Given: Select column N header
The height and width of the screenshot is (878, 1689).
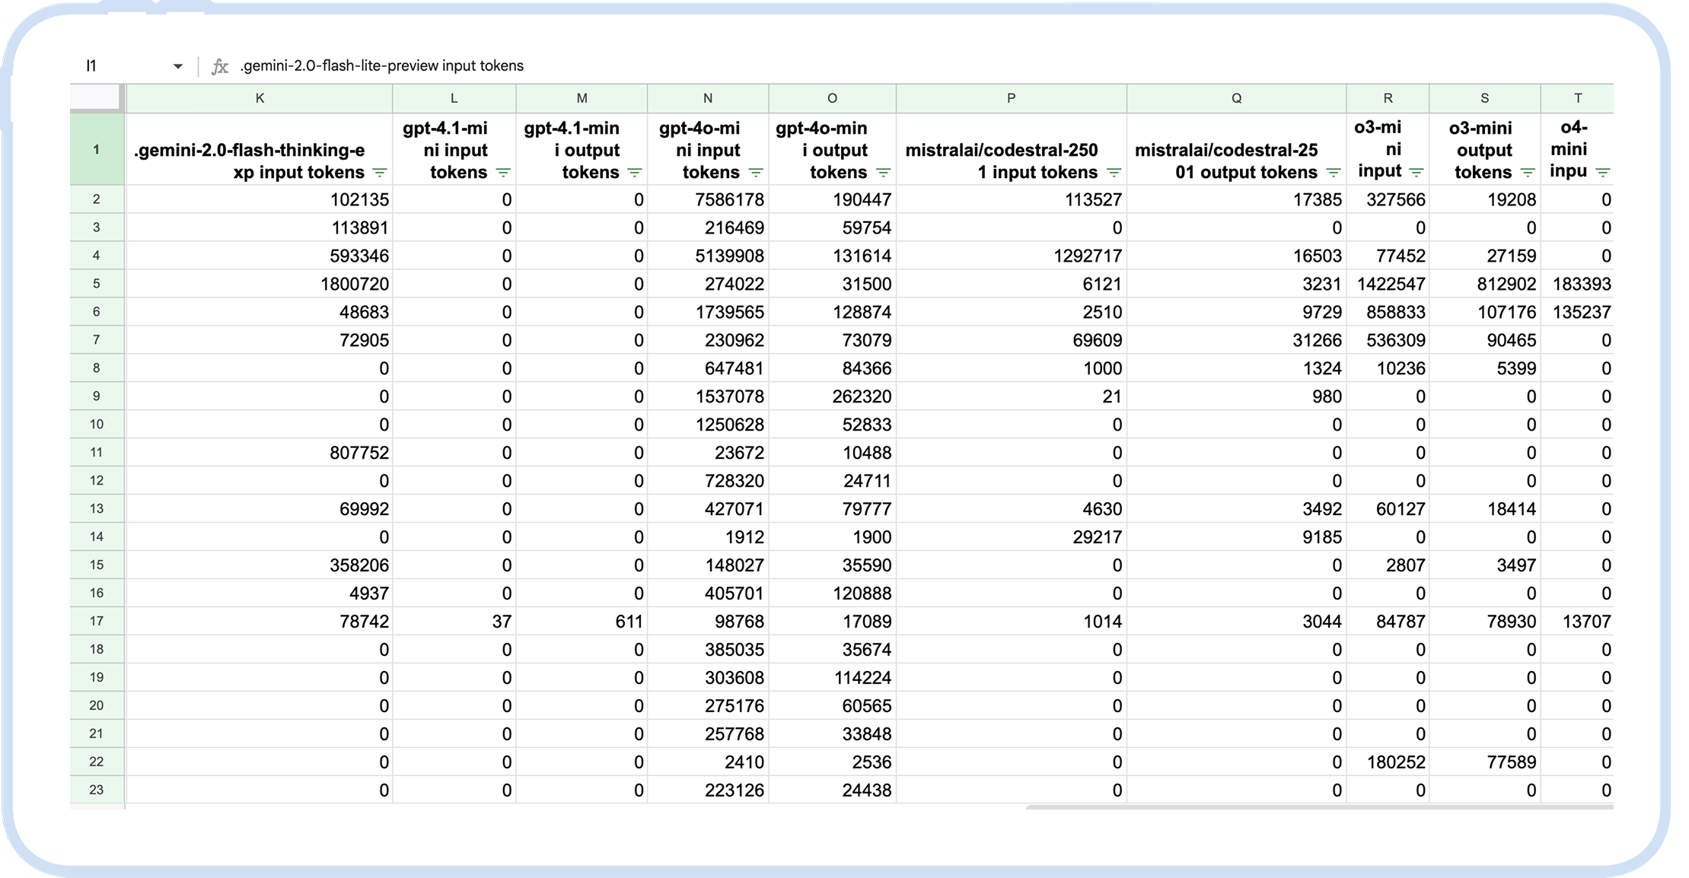Looking at the screenshot, I should click(708, 98).
